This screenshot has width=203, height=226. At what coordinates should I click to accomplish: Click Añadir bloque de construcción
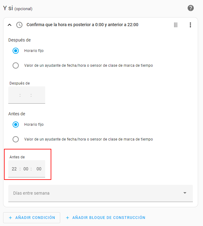[105, 218]
